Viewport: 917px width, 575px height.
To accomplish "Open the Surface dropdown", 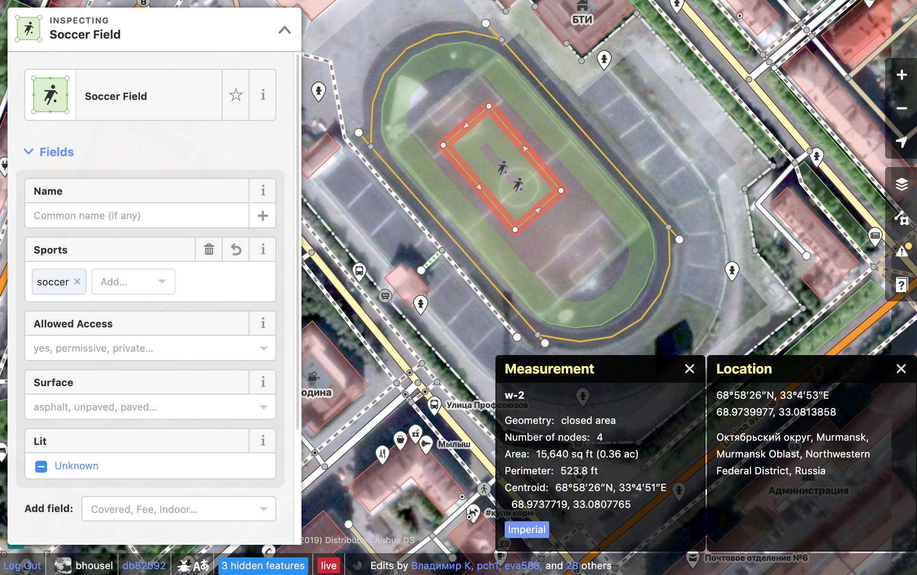I will click(x=150, y=407).
